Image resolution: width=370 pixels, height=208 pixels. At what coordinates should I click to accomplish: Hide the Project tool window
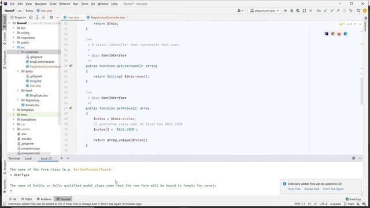(58, 17)
